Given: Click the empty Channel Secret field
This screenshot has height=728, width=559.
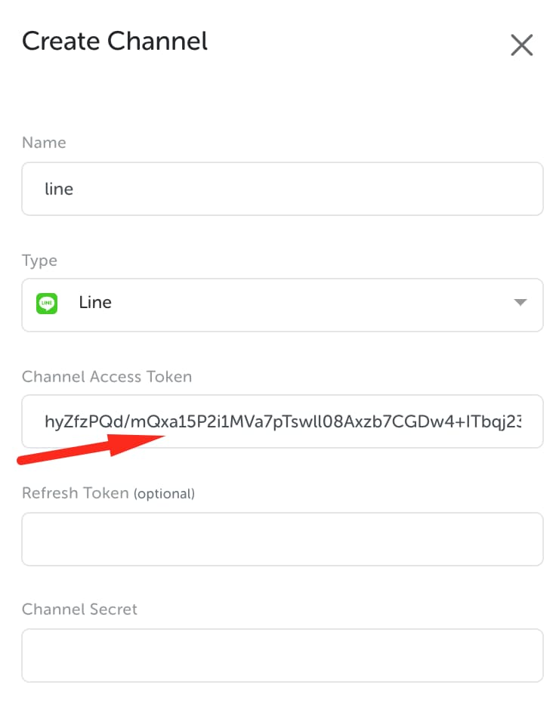Looking at the screenshot, I should [282, 655].
